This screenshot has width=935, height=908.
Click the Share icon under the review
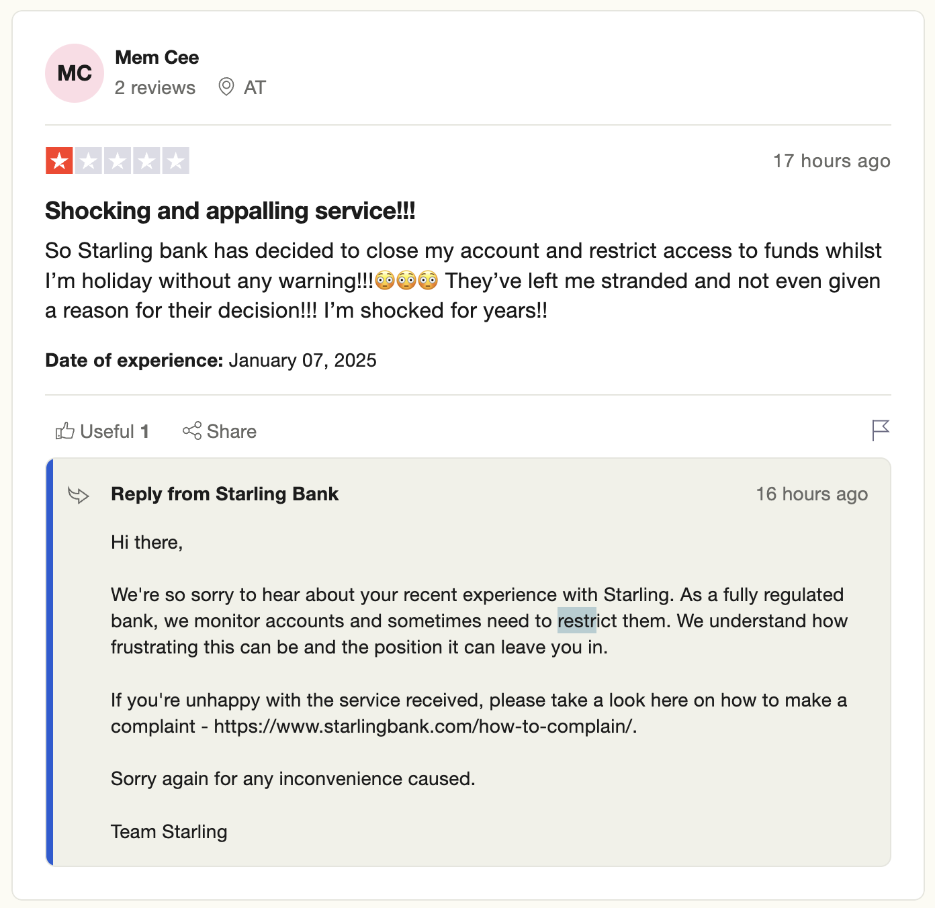tap(192, 431)
